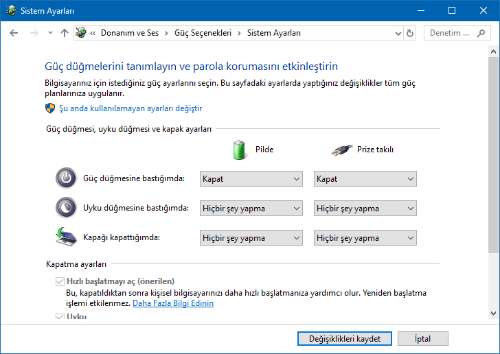The height and width of the screenshot is (354, 500).
Task: Click Kapatma ayarları section heading
Action: pyautogui.click(x=76, y=264)
